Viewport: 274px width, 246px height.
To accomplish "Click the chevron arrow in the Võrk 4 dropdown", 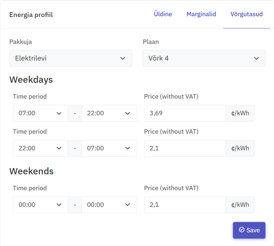I will 256,58.
